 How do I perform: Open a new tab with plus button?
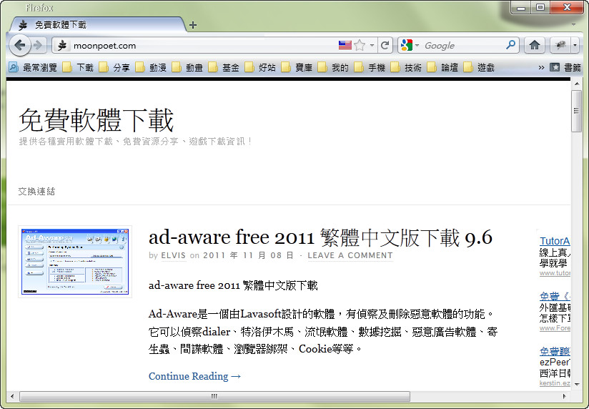tap(193, 24)
